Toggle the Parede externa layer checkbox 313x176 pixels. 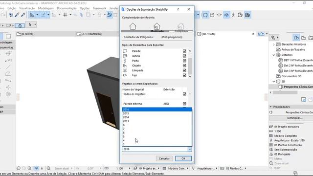click(184, 104)
